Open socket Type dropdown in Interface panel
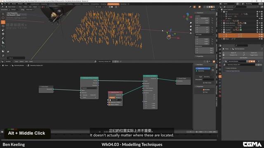The height and width of the screenshot is (148, 264). [x=208, y=77]
